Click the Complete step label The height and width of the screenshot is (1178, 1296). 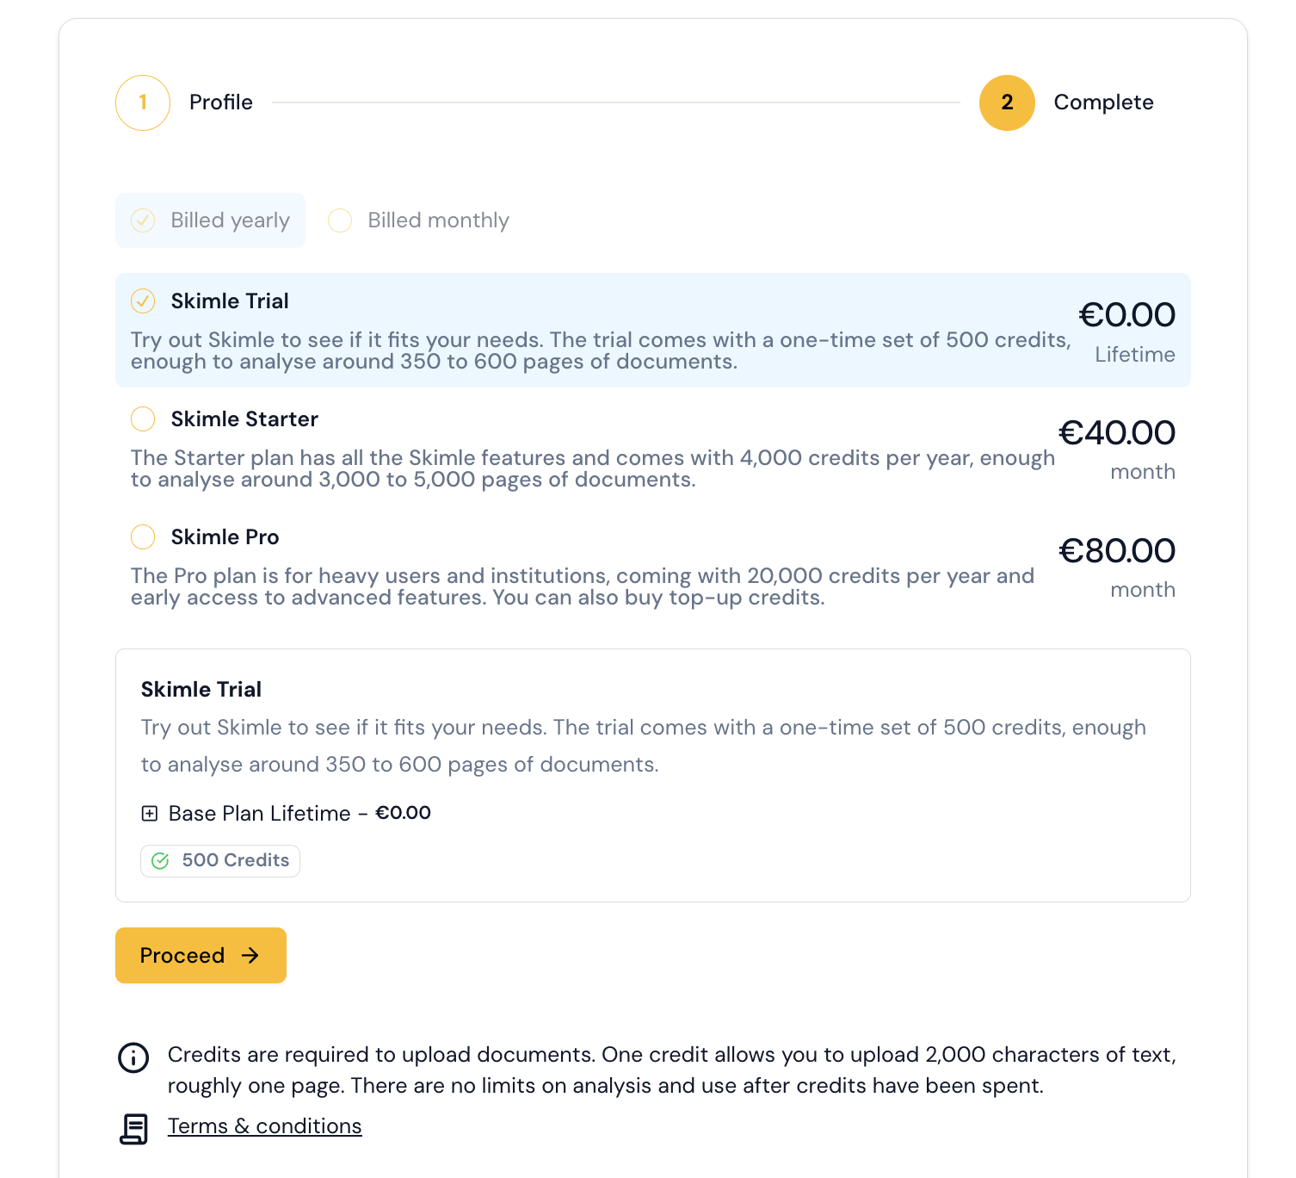point(1103,102)
